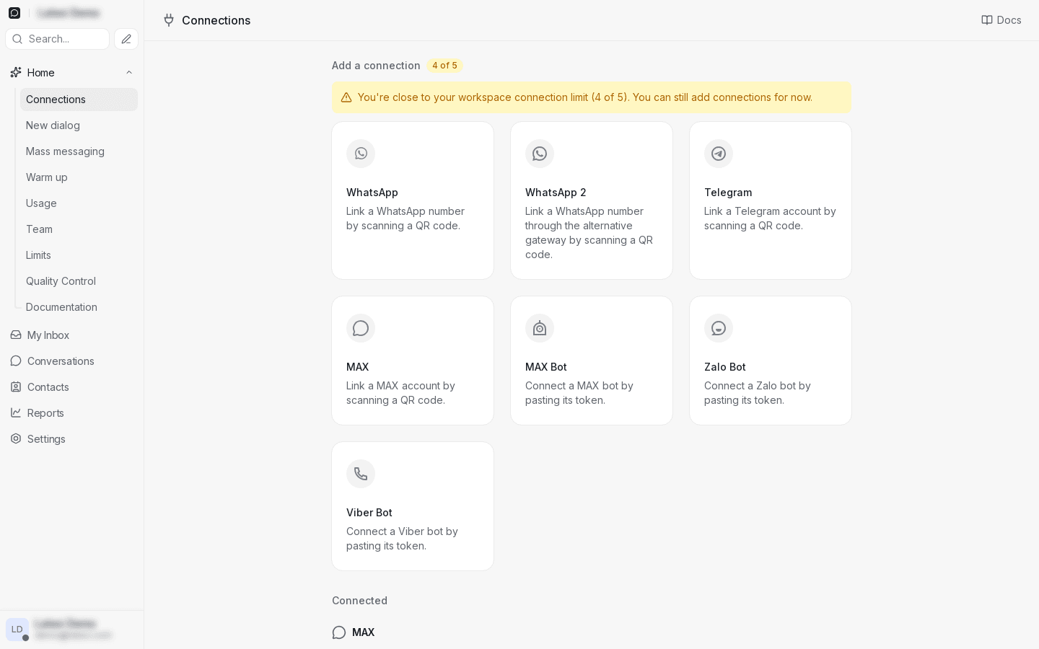Screen dimensions: 1039x649
Task: Go to Conversations
Action: coord(71,361)
